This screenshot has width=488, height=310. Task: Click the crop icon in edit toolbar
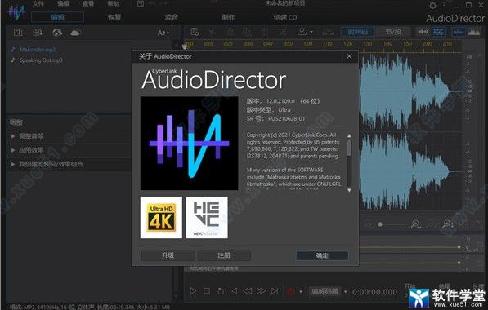pos(283,32)
